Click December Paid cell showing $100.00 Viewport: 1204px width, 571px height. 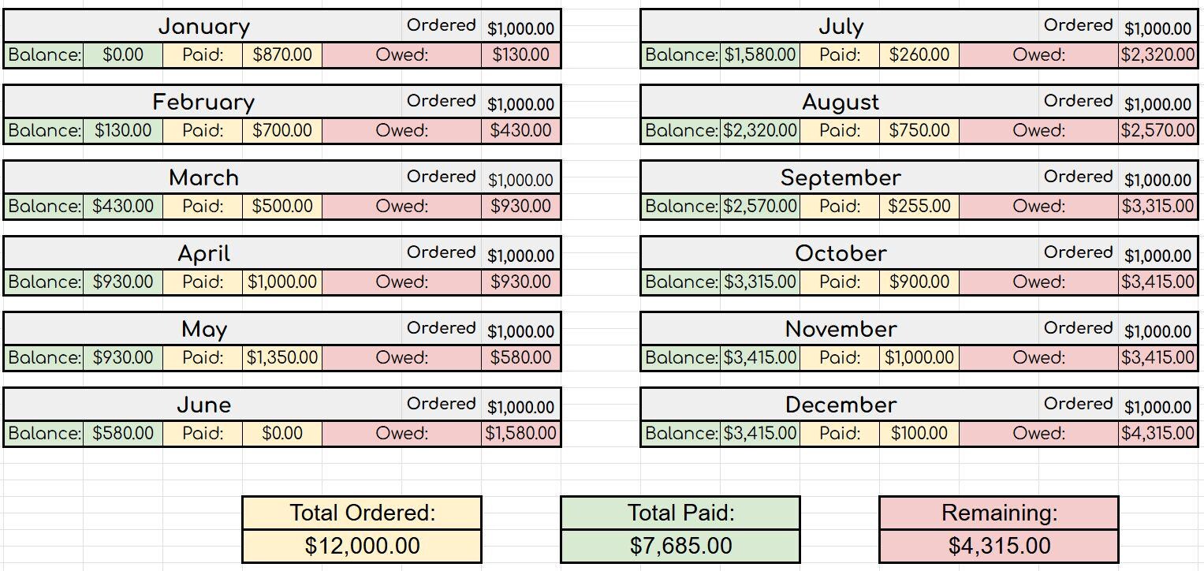919,434
